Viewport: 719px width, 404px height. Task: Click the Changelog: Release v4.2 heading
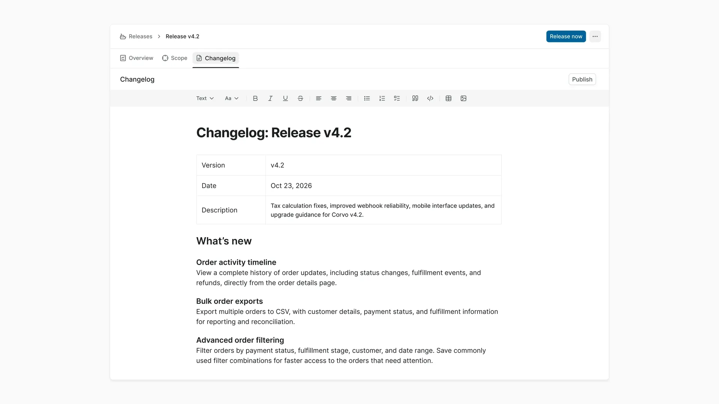274,133
